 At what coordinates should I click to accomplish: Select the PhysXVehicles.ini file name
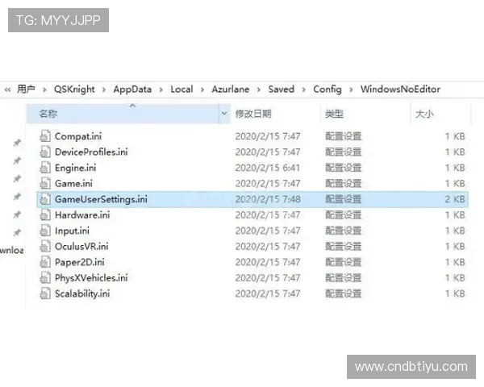[90, 278]
